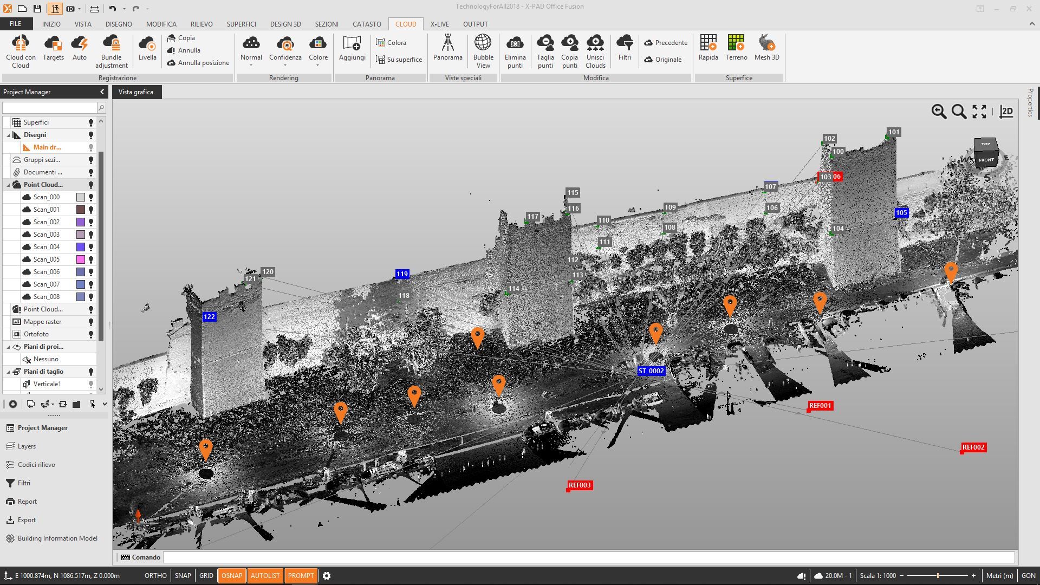Collapse the Piani di proiezione node
This screenshot has width=1040, height=585.
(9, 347)
